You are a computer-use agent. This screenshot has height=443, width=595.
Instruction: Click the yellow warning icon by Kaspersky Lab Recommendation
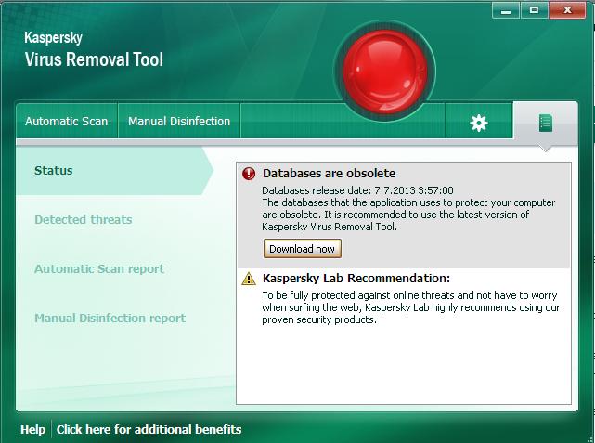[x=249, y=279]
